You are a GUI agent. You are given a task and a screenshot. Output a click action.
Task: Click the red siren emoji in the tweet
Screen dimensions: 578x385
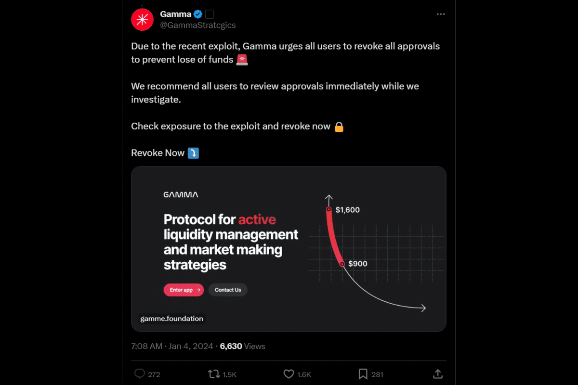[241, 60]
